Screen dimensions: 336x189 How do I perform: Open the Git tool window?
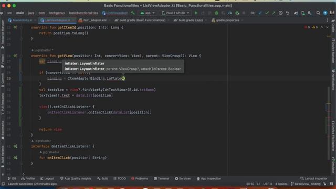[12, 178]
